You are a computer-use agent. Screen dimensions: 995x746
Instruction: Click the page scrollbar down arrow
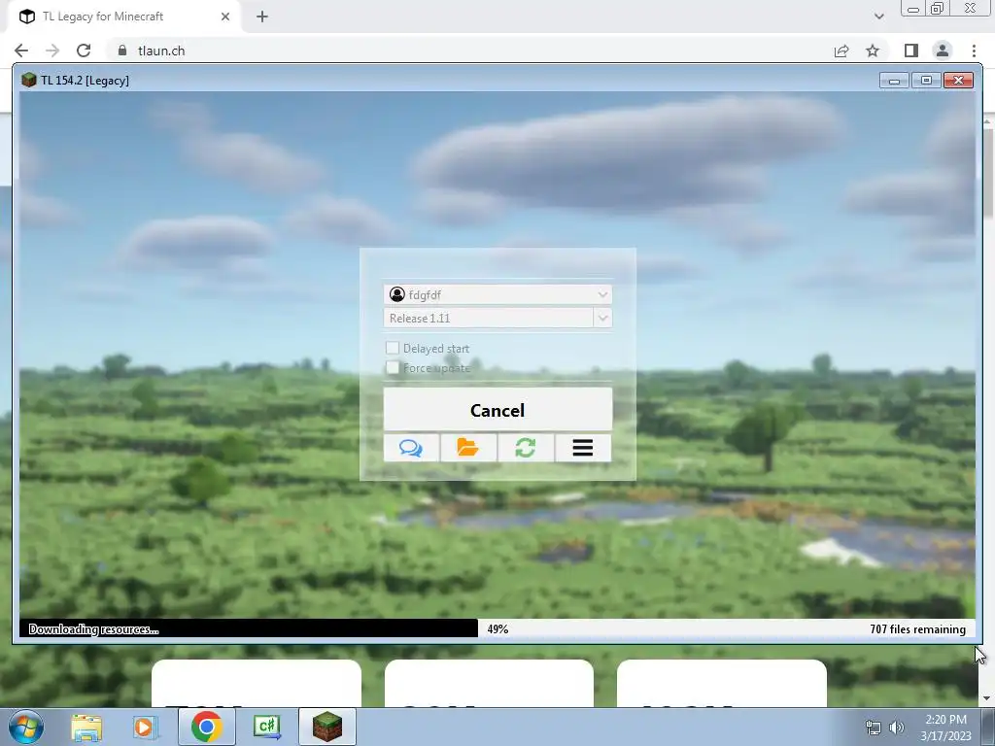[986, 698]
